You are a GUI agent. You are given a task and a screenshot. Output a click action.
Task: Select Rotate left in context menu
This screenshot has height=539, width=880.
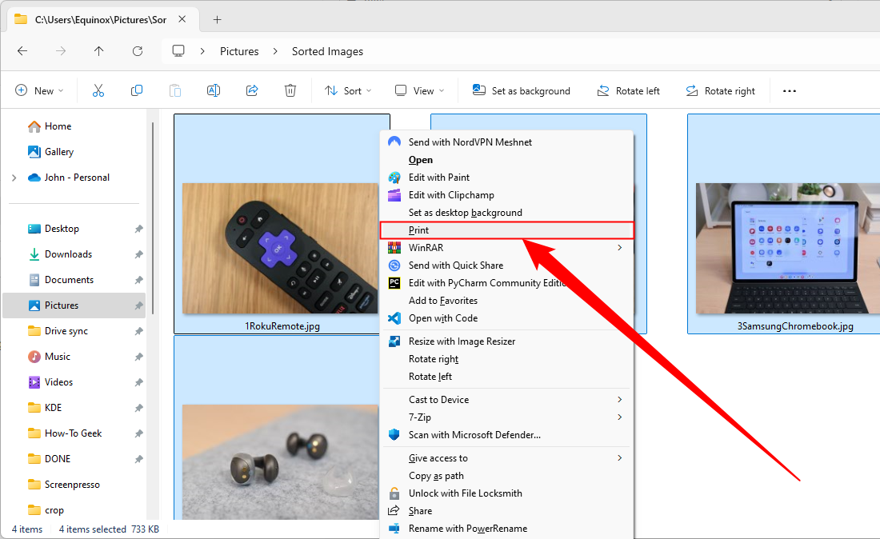point(507,377)
